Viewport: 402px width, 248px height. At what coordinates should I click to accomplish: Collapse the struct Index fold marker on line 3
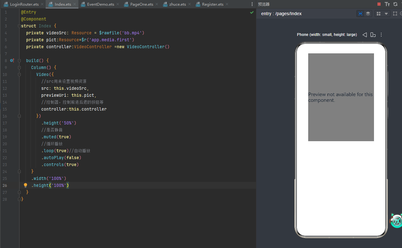[20, 26]
